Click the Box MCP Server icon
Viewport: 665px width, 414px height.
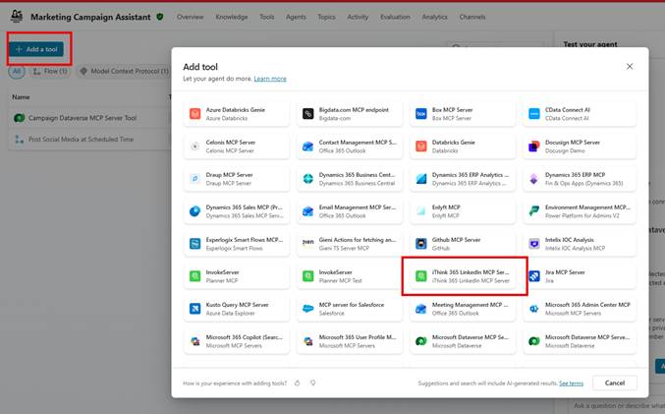tap(420, 113)
